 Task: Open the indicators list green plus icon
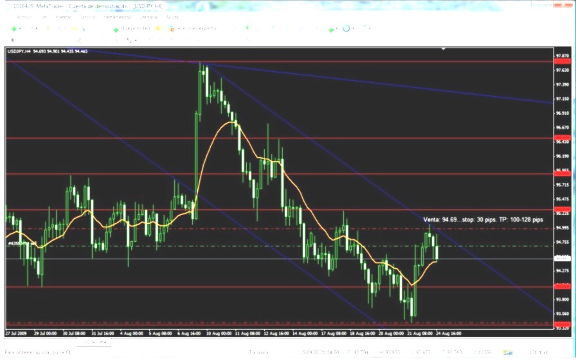tap(331, 29)
